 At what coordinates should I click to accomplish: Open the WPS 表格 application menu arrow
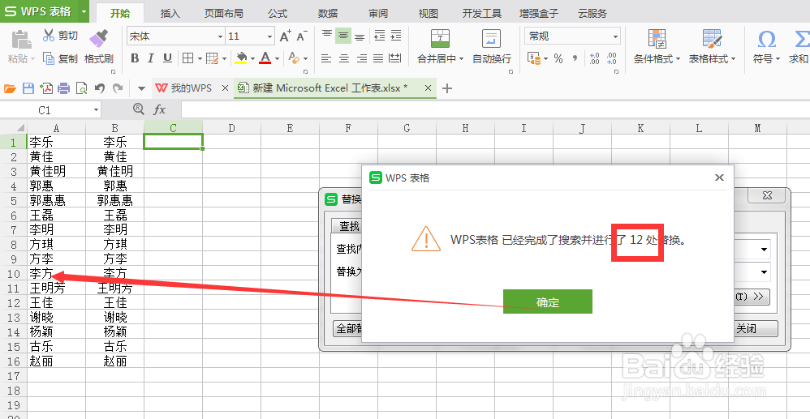[x=84, y=11]
